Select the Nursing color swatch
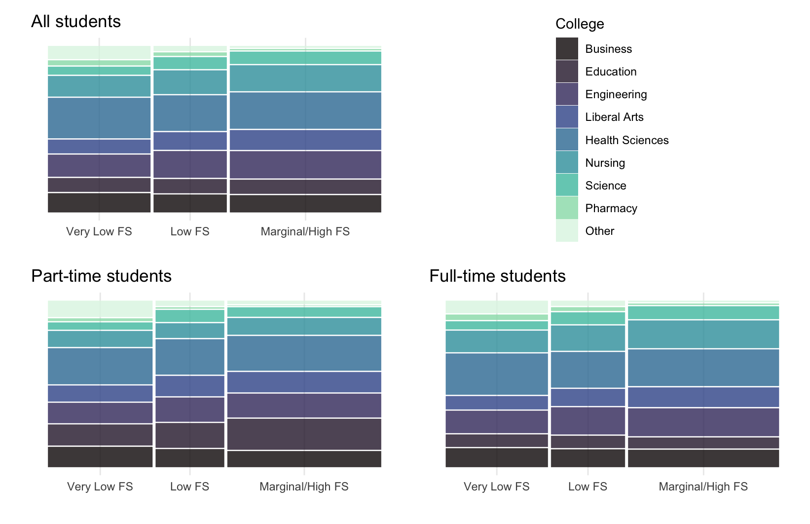Image resolution: width=810 pixels, height=524 pixels. pyautogui.click(x=567, y=162)
